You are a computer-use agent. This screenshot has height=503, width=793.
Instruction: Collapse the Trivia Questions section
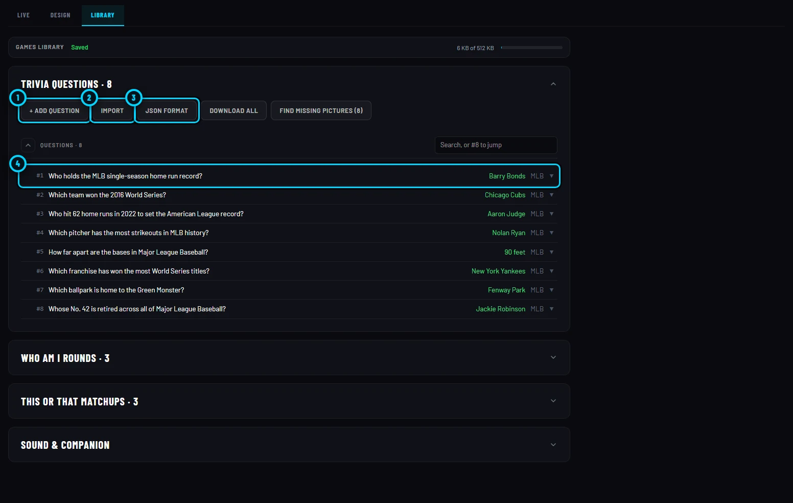click(553, 84)
